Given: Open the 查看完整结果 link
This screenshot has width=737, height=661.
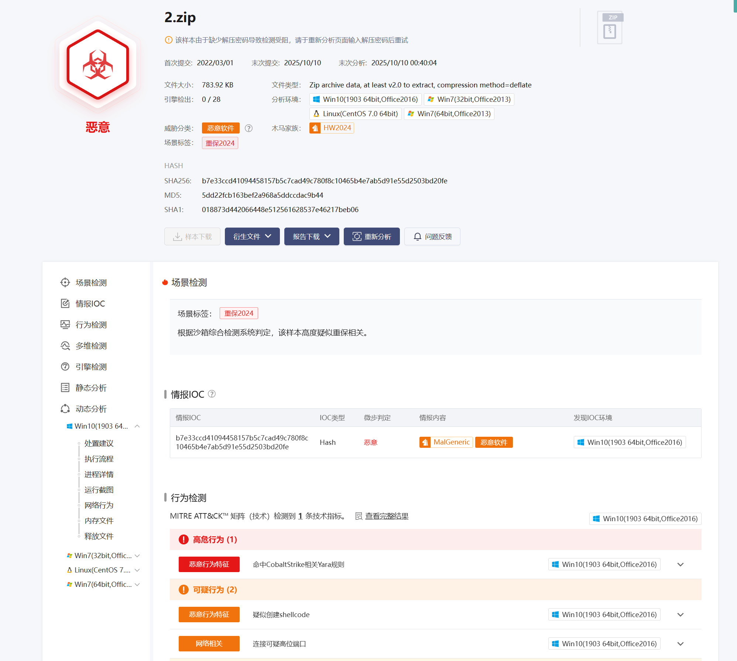Looking at the screenshot, I should 387,516.
